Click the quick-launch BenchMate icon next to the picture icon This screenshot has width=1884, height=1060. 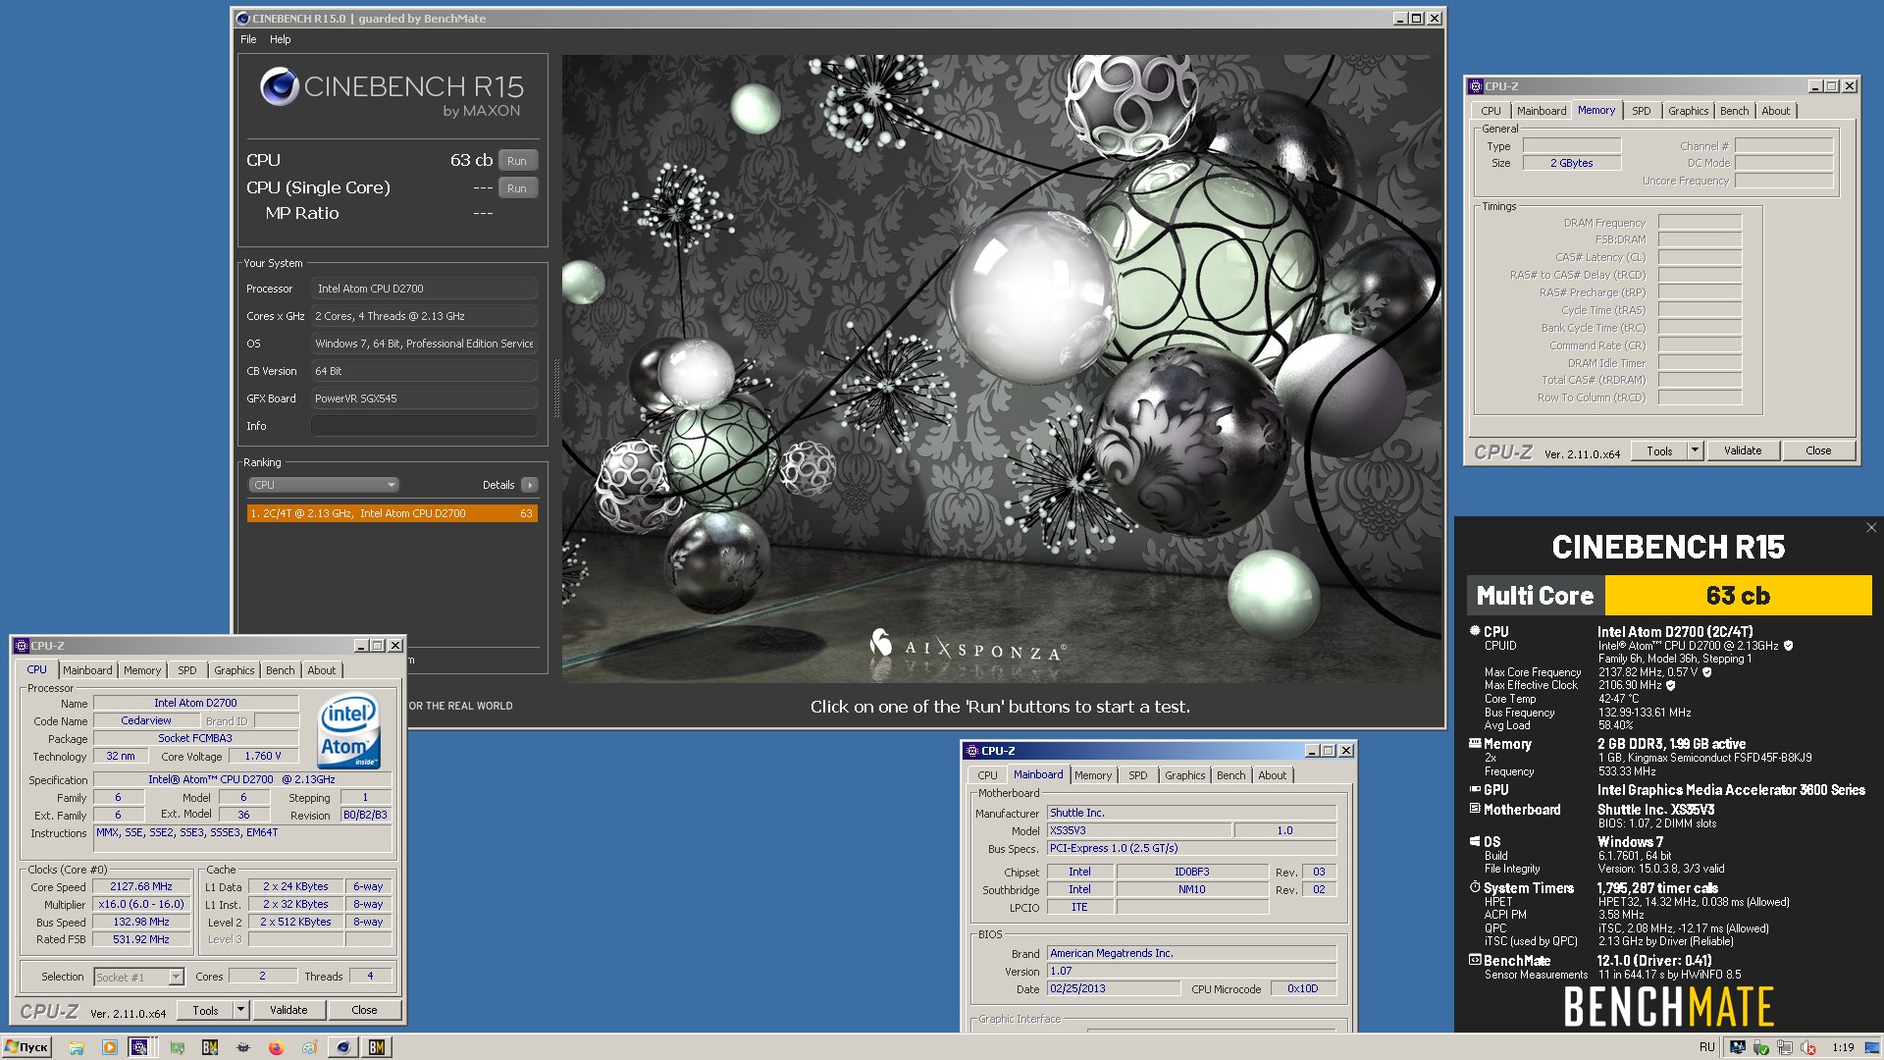[209, 1047]
